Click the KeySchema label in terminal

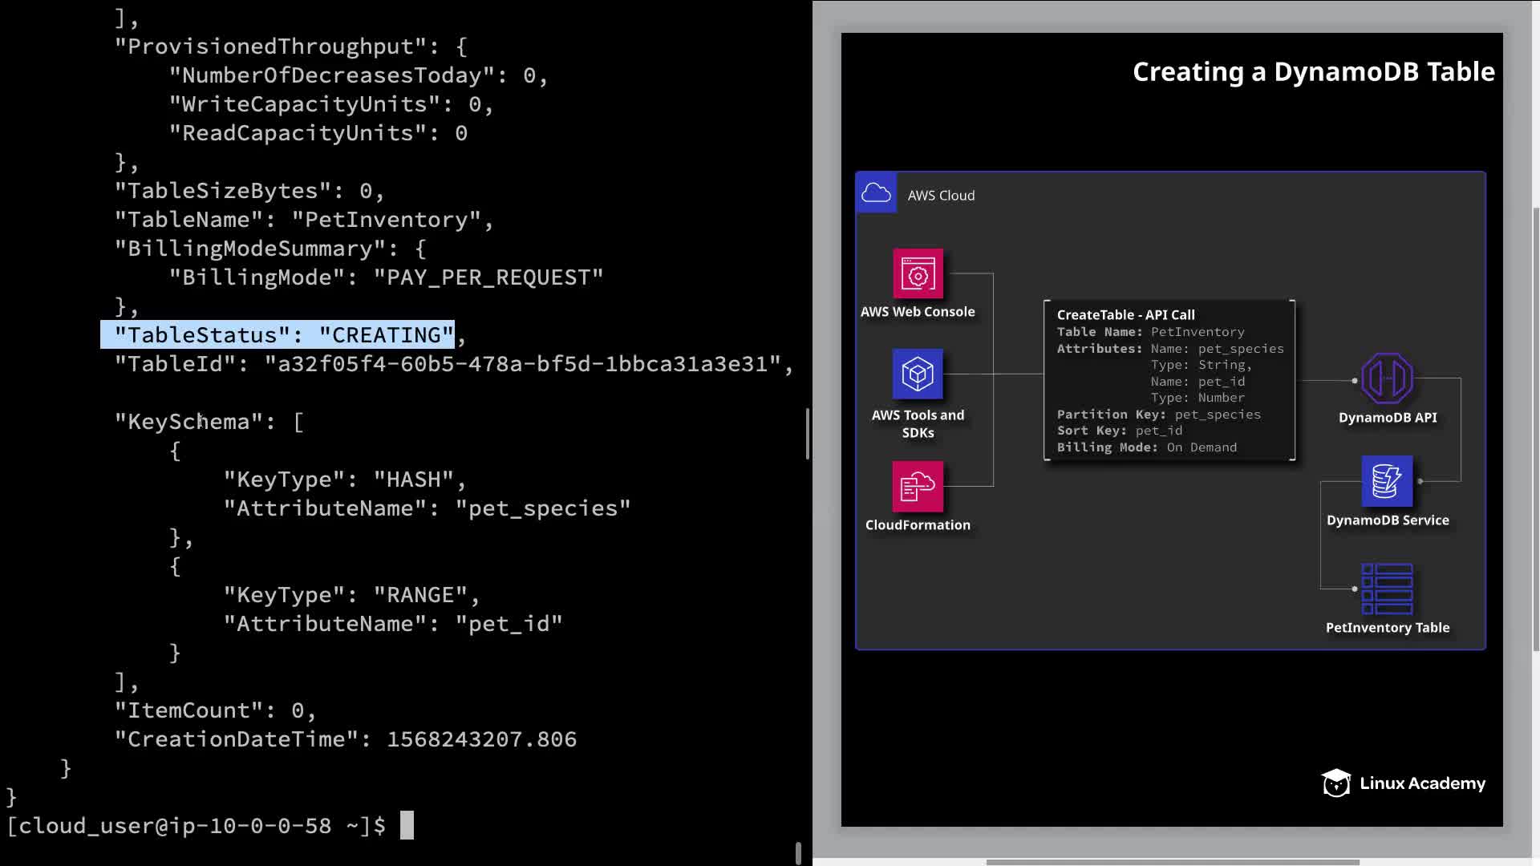coord(189,422)
